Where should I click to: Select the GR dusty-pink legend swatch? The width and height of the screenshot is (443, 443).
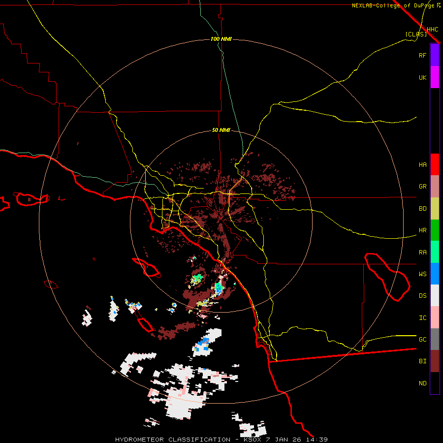435,187
